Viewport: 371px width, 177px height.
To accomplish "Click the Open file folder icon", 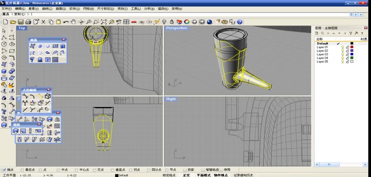I will point(13,22).
